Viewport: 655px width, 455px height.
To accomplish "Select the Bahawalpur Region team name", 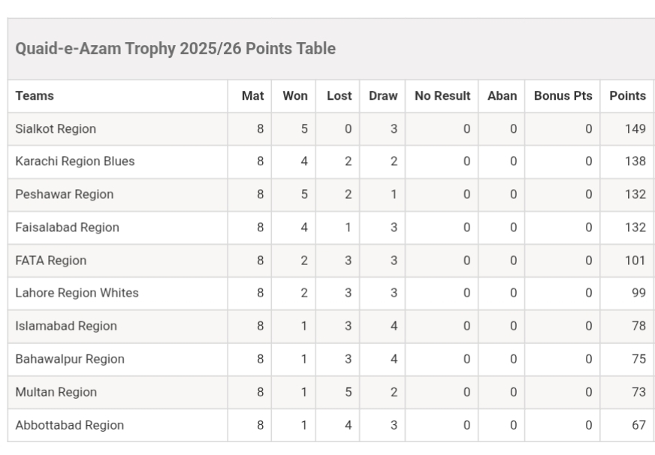I will (70, 359).
